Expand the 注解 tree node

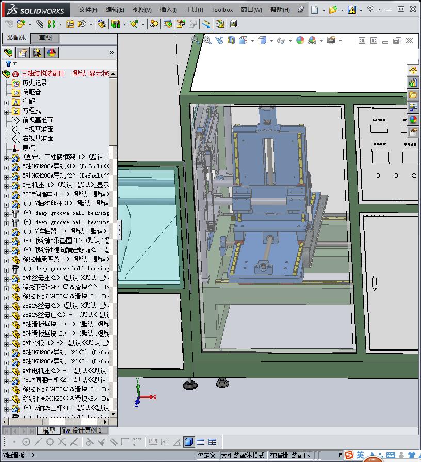point(6,102)
